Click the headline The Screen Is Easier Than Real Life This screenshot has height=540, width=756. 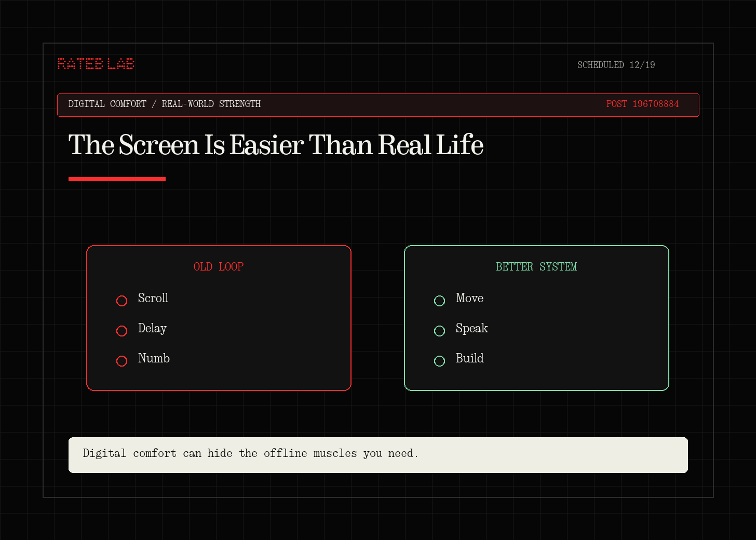(276, 145)
